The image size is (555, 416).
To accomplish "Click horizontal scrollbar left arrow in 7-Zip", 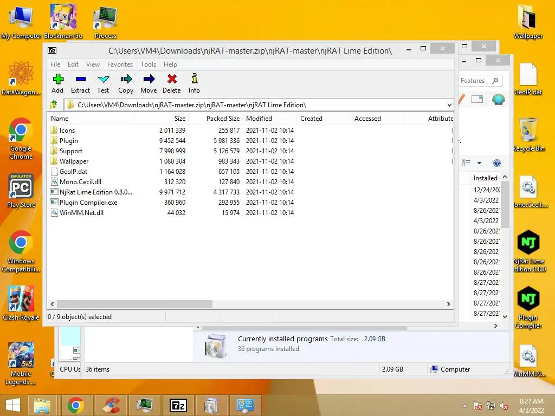I will pos(52,304).
